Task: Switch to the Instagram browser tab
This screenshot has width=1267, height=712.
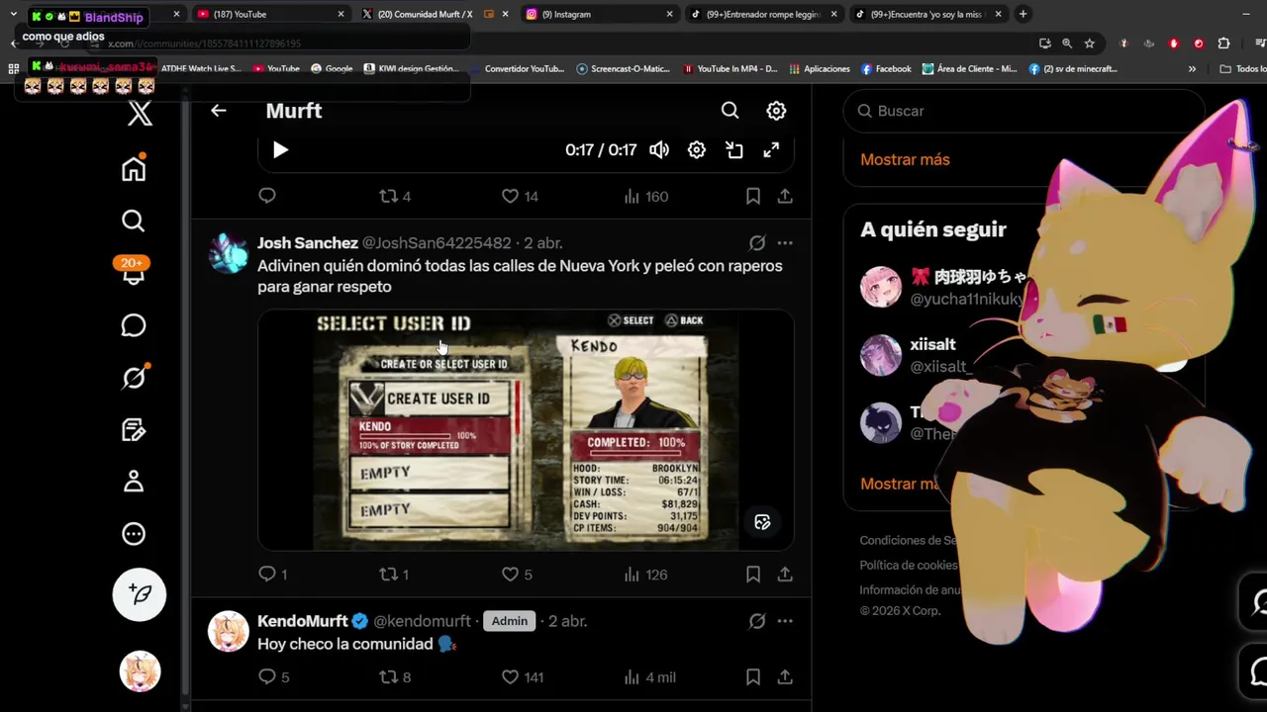Action: 599,14
